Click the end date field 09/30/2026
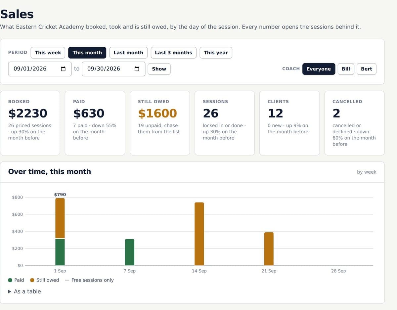 coord(113,69)
